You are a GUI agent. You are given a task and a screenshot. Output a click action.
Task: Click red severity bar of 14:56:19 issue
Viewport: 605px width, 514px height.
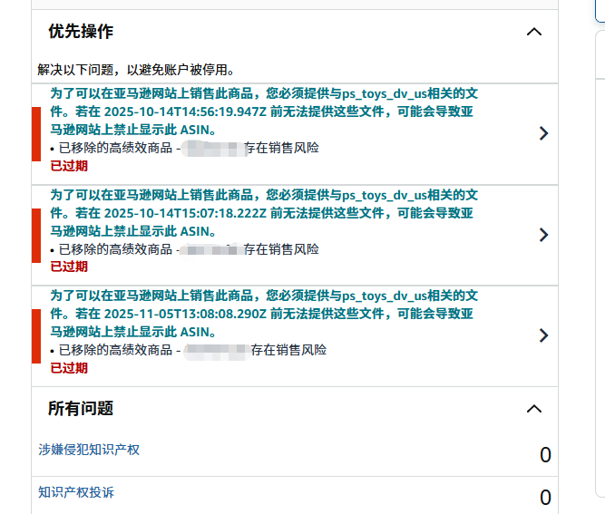pos(36,133)
